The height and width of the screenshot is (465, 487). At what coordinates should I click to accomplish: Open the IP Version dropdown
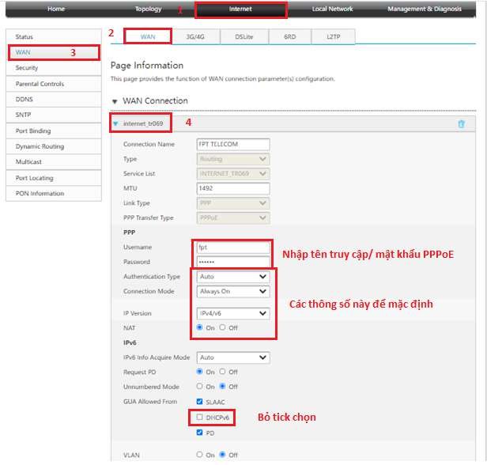233,313
